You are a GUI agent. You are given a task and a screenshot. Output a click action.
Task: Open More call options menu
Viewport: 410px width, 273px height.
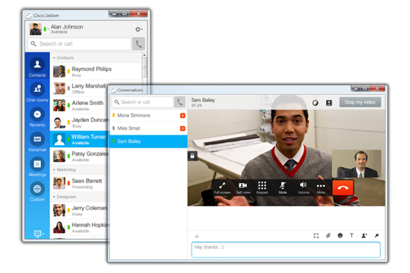click(321, 187)
